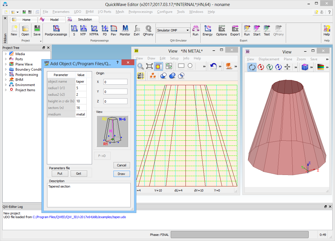Screen dimensions: 335x241
Task: Click the magnifier zoom tool in 2D View
Action: [141, 66]
